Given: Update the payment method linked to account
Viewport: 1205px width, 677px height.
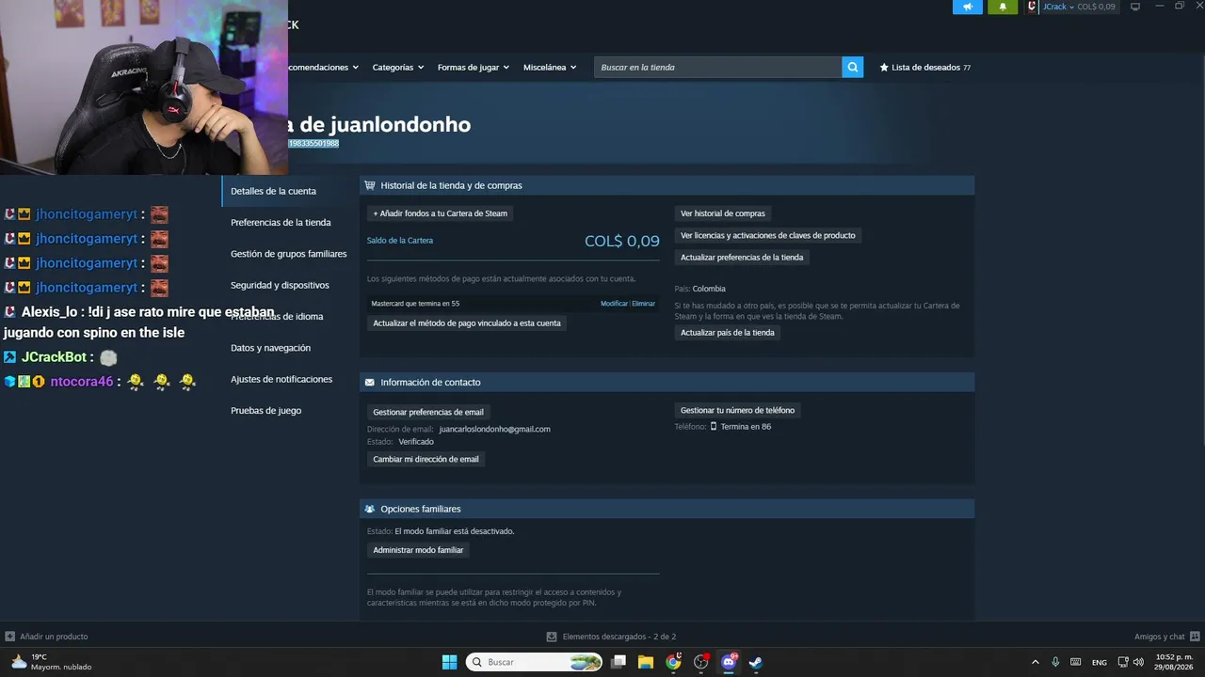Looking at the screenshot, I should pos(467,323).
